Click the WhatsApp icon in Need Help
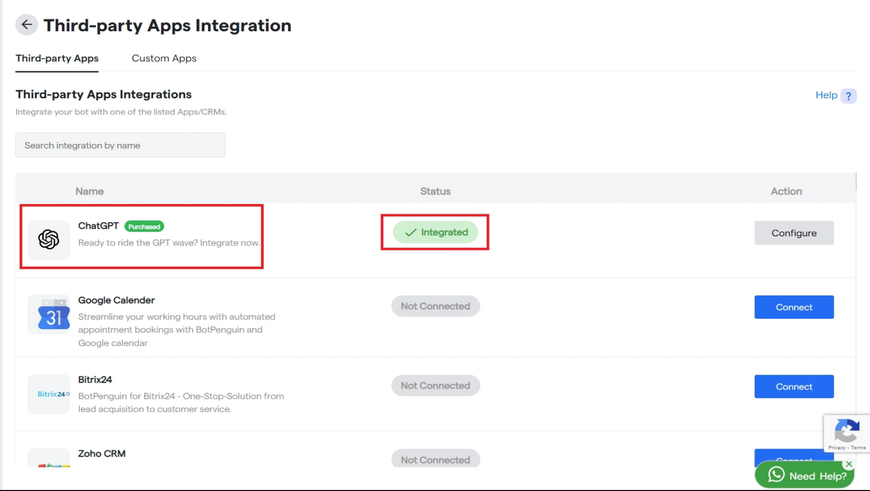This screenshot has width=870, height=491. tap(776, 475)
